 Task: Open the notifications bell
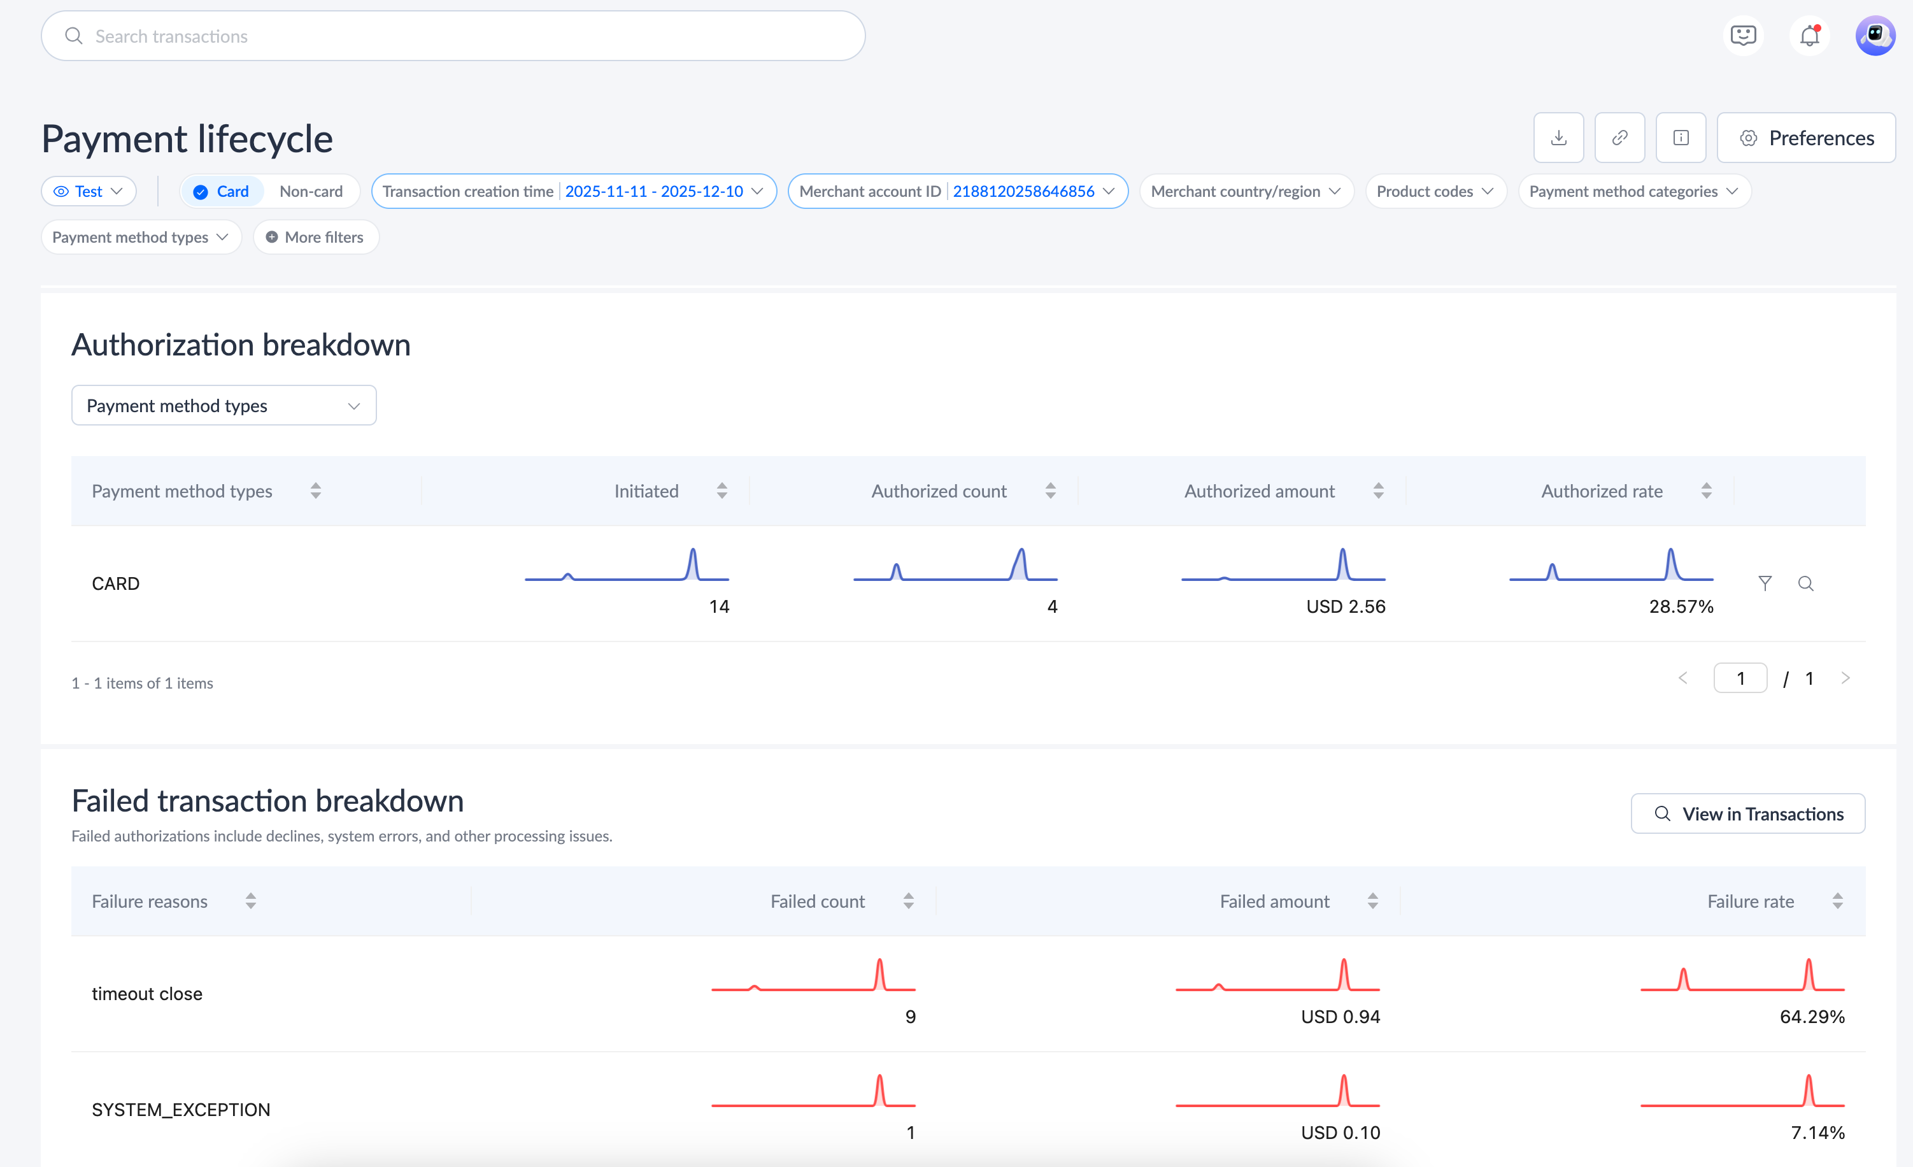1809,36
